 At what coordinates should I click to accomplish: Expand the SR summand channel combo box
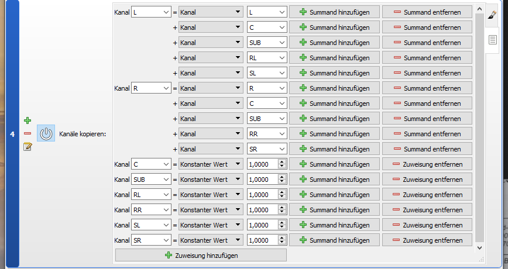(267, 149)
